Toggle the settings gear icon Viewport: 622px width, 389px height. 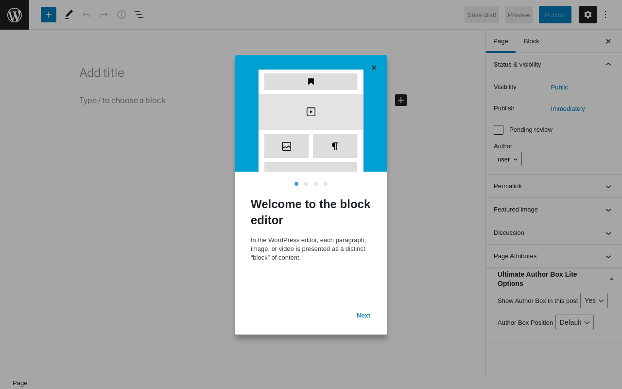pos(588,15)
